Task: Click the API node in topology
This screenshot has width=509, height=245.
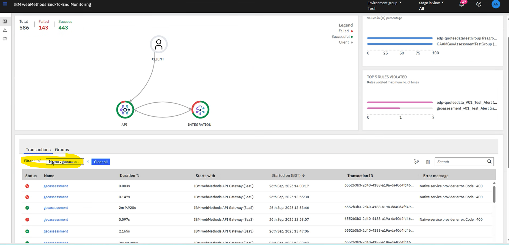Action: 125,110
